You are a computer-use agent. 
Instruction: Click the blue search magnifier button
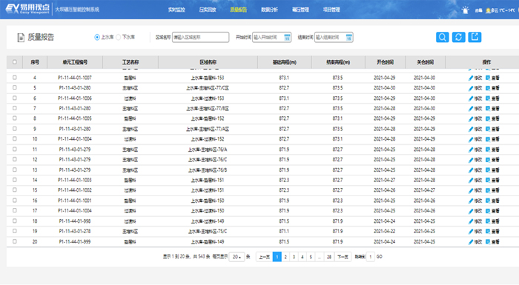point(442,37)
